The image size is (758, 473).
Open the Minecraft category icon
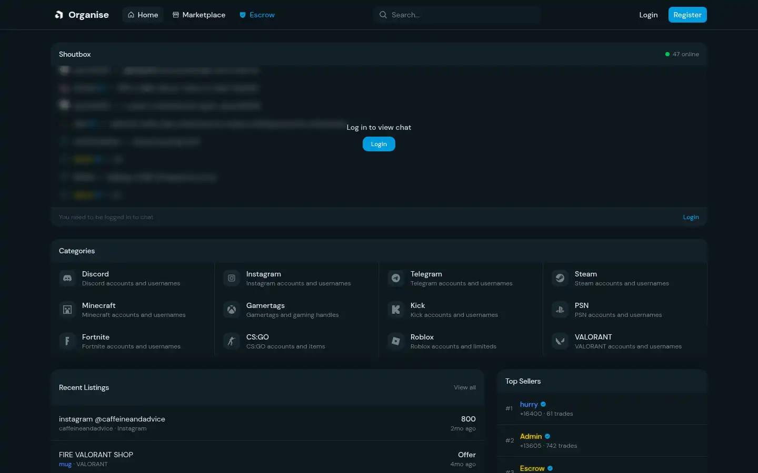pos(67,310)
